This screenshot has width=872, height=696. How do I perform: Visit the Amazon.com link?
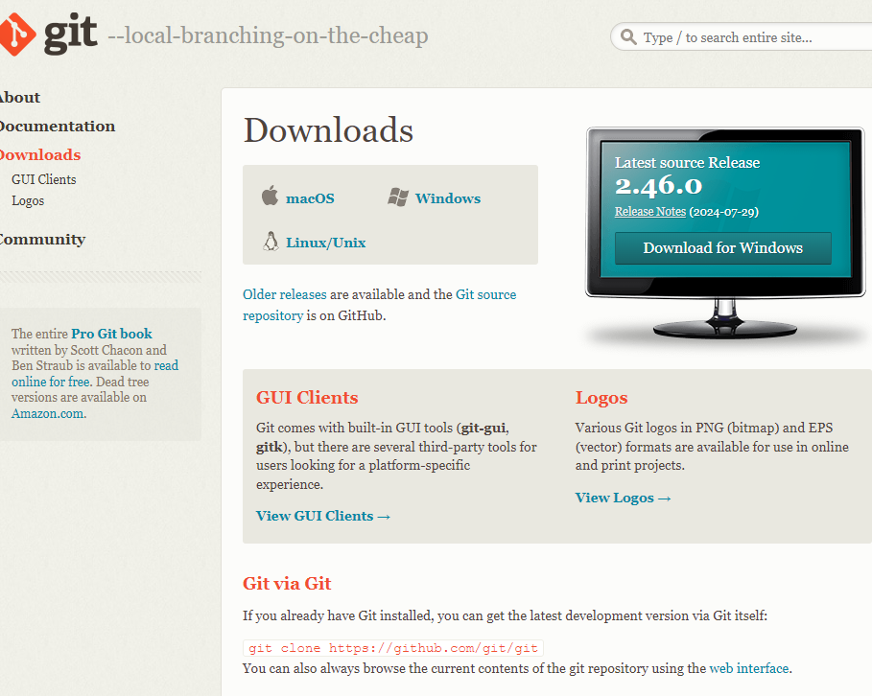pos(47,414)
